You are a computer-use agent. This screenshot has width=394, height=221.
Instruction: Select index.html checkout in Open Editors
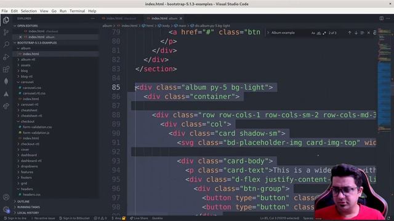click(42, 31)
